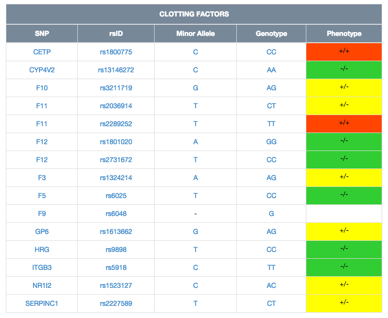Click the Clotting Factors table title

[x=194, y=14]
